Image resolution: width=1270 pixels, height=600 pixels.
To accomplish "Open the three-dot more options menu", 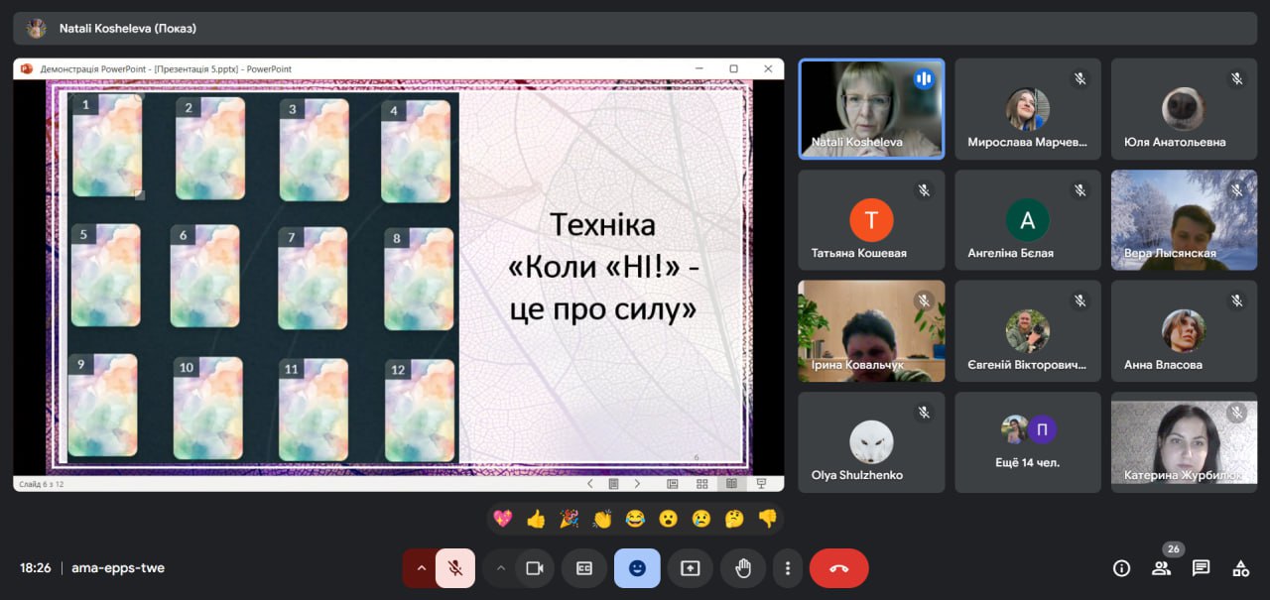I will [x=787, y=568].
